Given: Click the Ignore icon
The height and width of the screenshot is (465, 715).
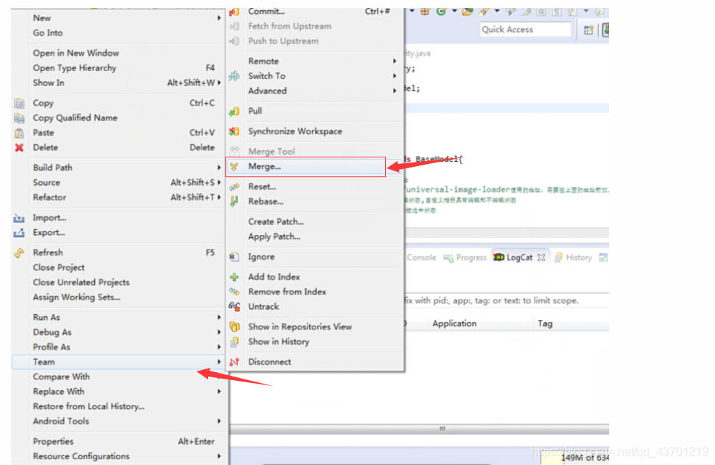Looking at the screenshot, I should pos(234,257).
